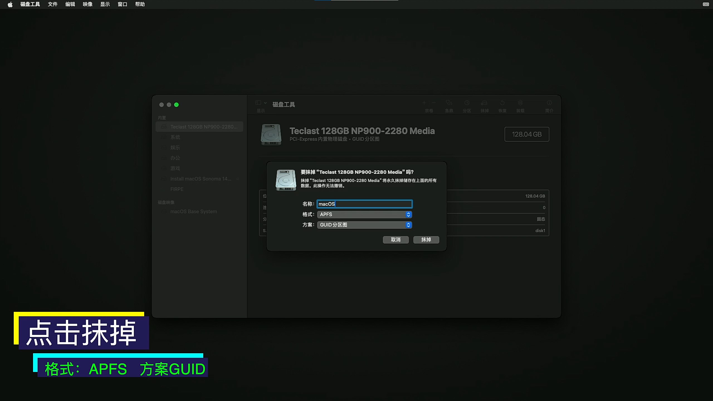This screenshot has height=401, width=713.
Task: Open the Info (简介) toolbar icon
Action: 549,103
